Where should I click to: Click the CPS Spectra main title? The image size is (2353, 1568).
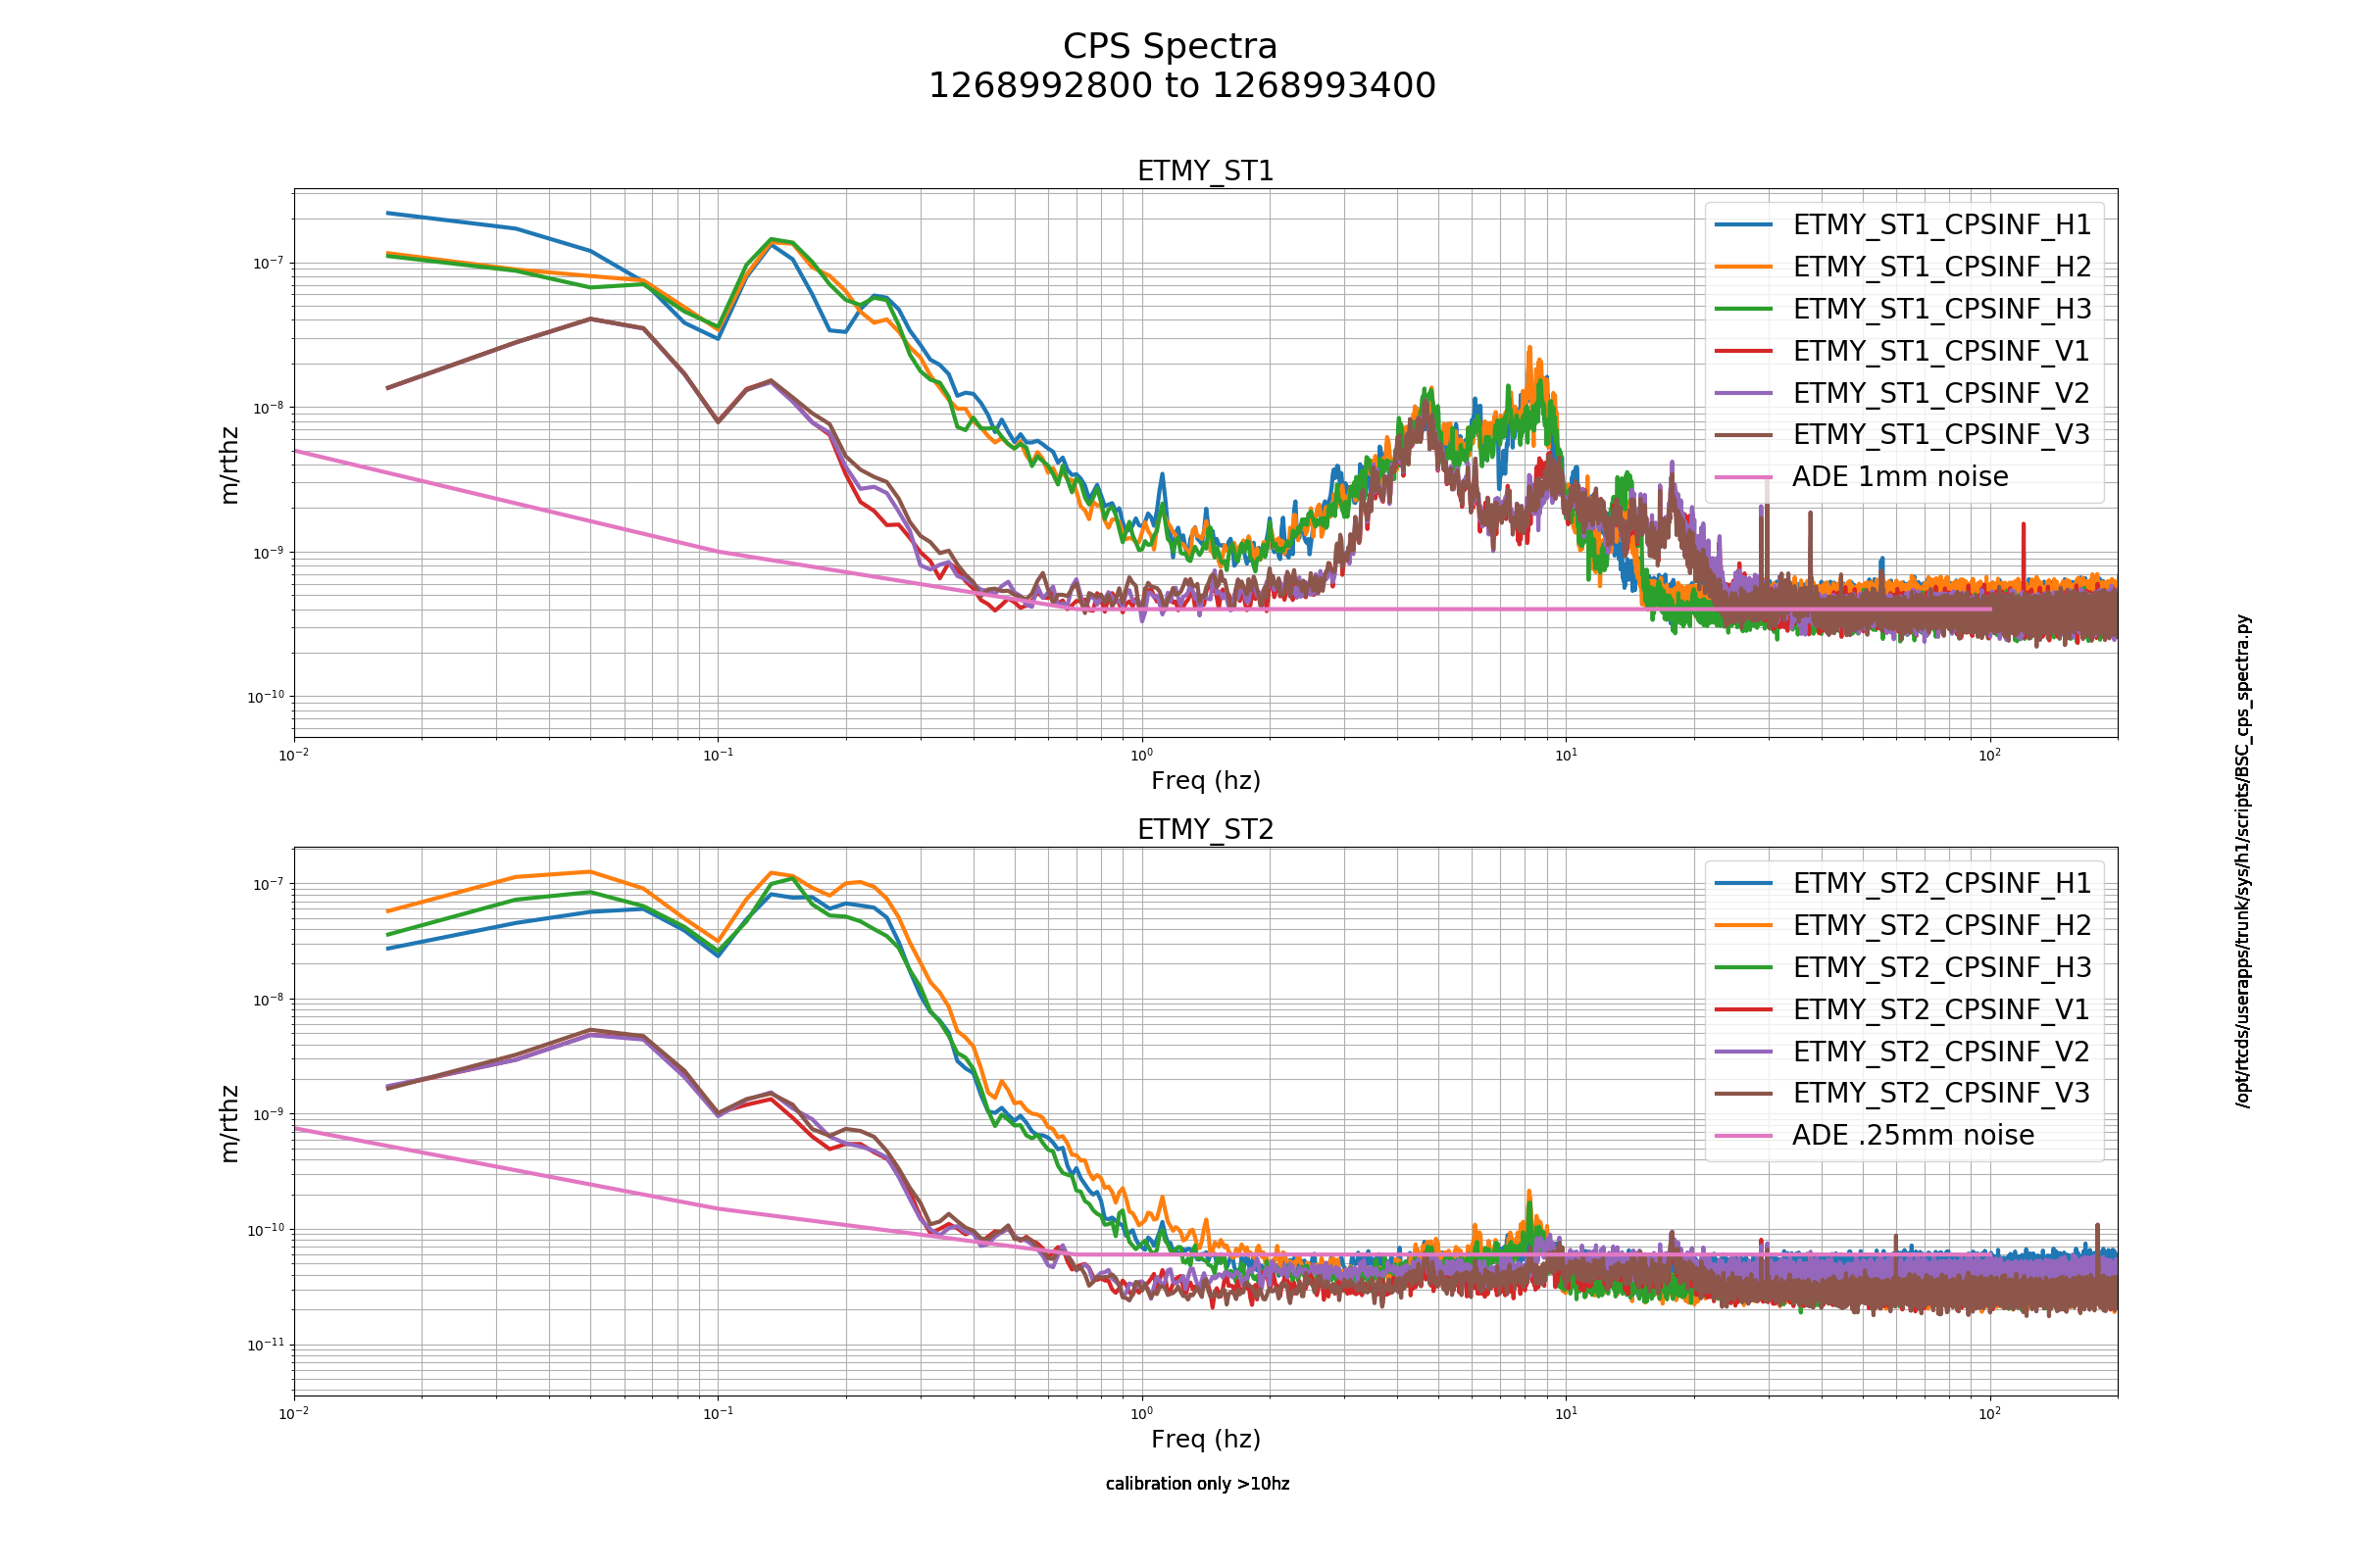1171,46
